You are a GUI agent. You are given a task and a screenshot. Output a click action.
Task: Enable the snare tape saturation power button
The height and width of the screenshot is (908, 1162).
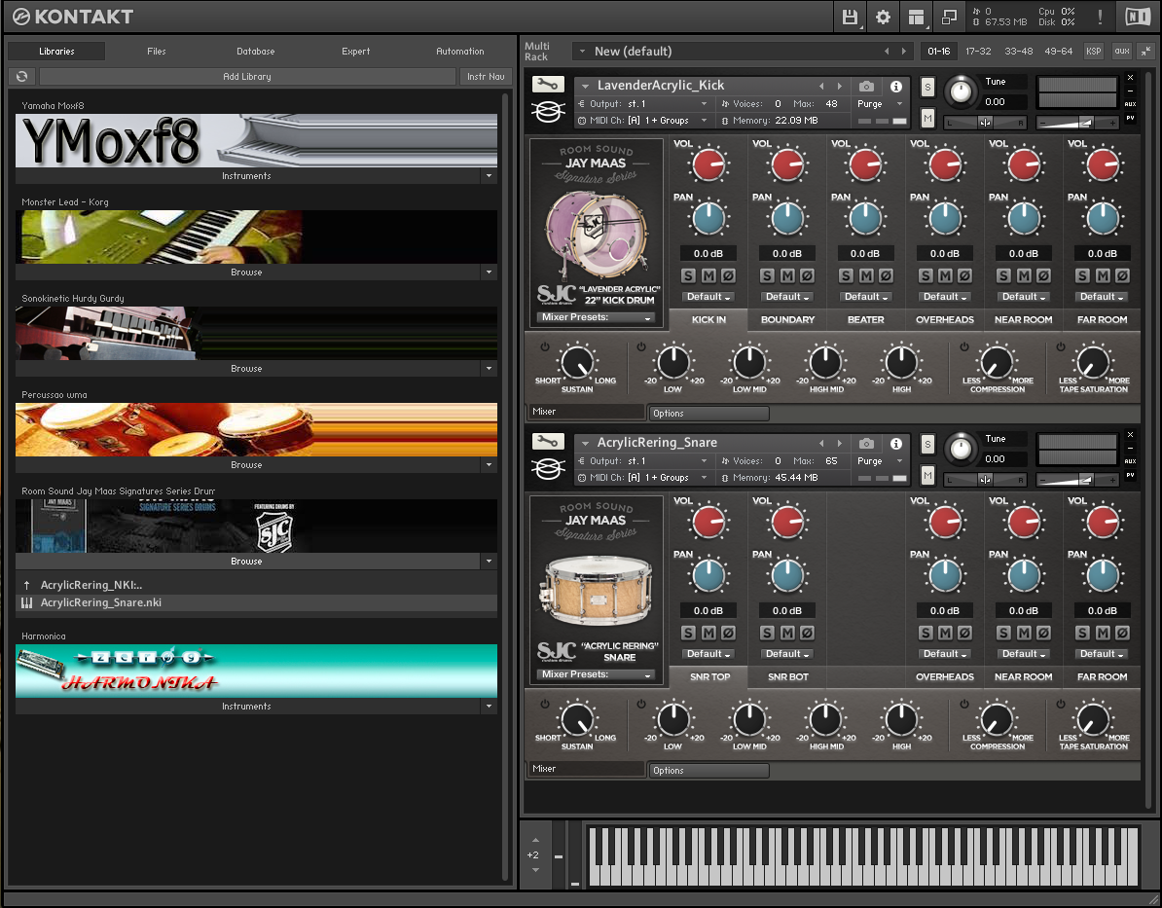(x=1061, y=705)
